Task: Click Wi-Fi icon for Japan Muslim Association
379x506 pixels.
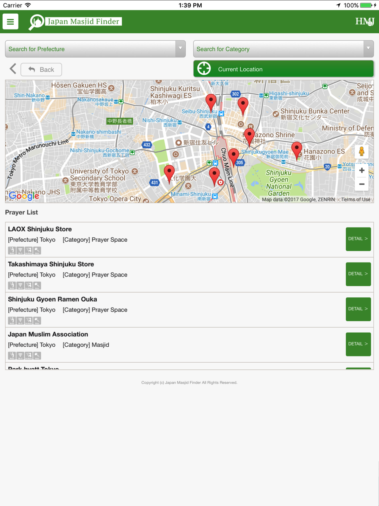Action: [20, 355]
